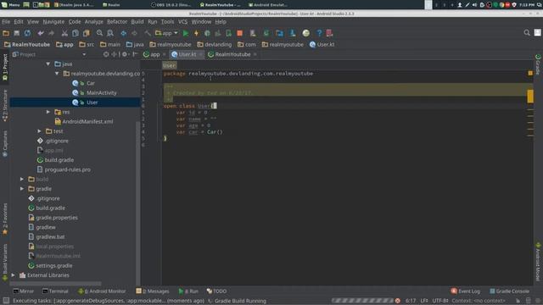Screen dimensions: 543x305
Task: Select the Car class in project tree
Action: [x=91, y=83]
